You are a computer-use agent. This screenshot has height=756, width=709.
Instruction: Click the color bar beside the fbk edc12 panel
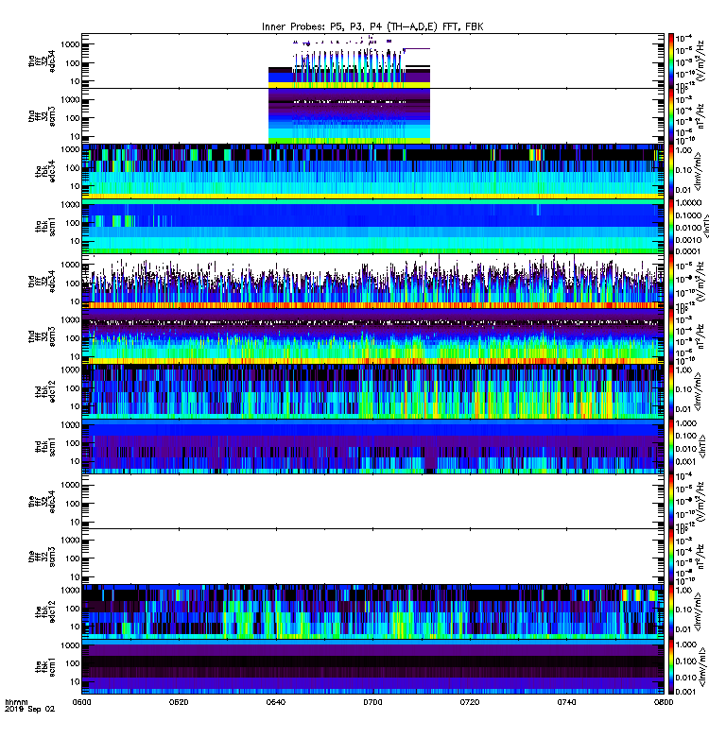click(x=671, y=611)
